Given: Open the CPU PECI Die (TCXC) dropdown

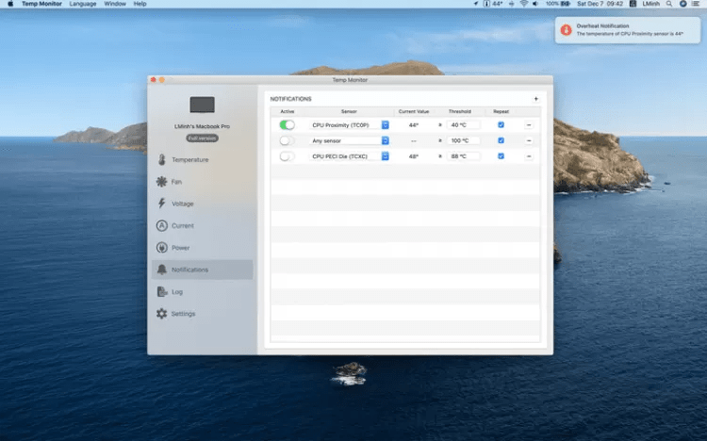Looking at the screenshot, I should 385,156.
